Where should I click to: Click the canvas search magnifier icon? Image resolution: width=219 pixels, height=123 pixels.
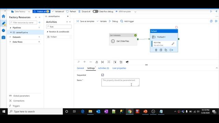[x=78, y=62]
